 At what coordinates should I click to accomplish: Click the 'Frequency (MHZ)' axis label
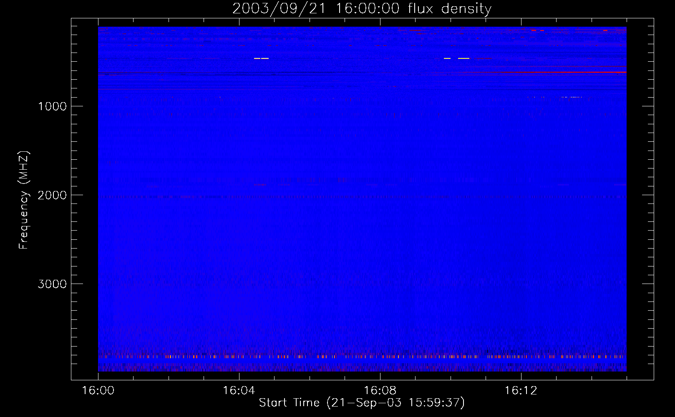point(24,200)
